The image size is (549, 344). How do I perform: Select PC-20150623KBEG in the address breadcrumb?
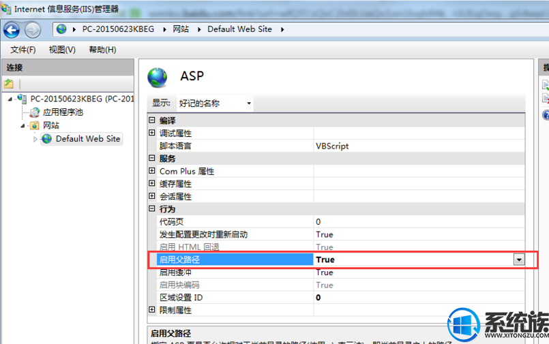click(x=119, y=29)
